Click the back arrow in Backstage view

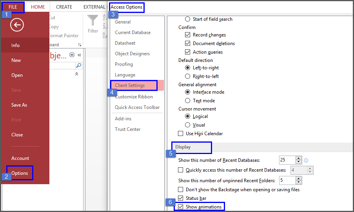tap(17, 25)
